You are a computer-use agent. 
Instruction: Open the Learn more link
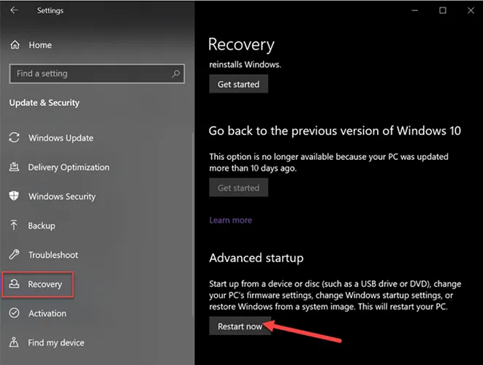[x=230, y=220]
